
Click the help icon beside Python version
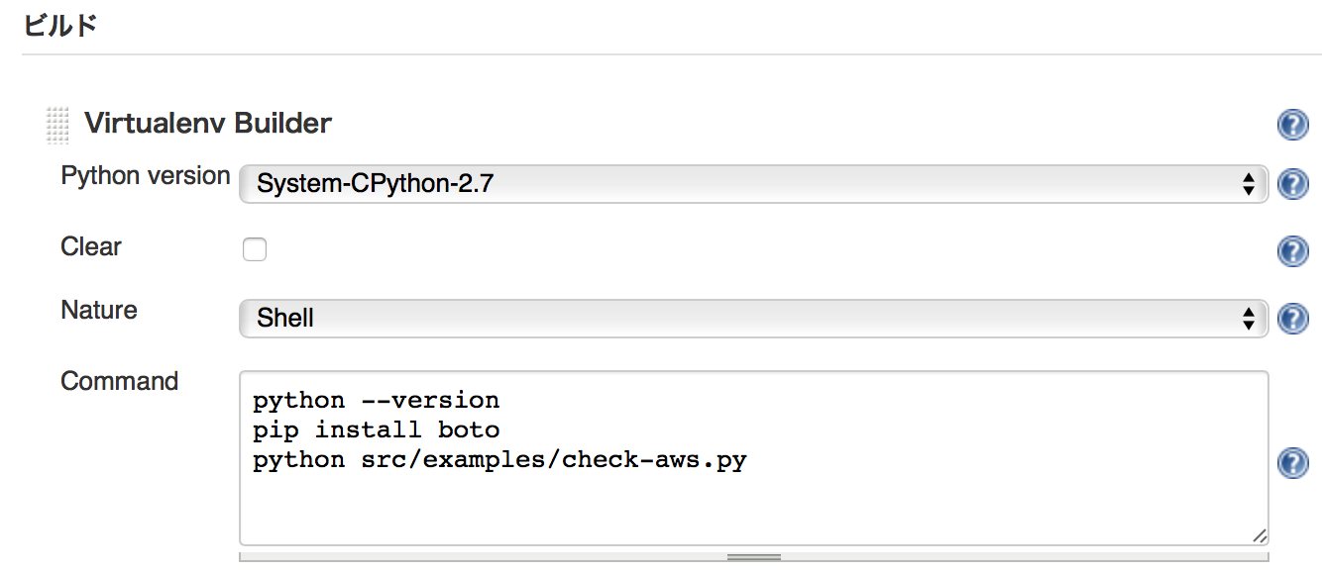[x=1293, y=184]
